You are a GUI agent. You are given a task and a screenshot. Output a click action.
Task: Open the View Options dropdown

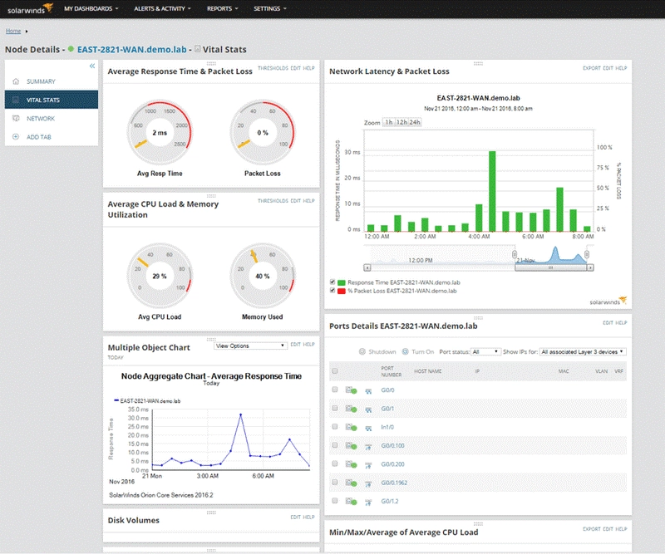[x=250, y=346]
